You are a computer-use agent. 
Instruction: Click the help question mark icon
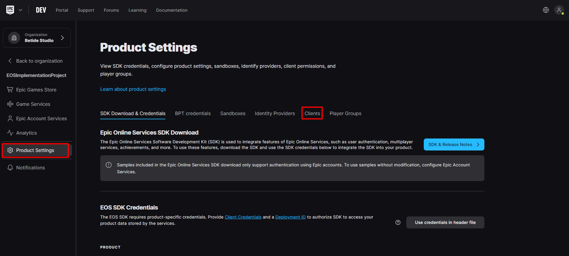click(x=398, y=222)
